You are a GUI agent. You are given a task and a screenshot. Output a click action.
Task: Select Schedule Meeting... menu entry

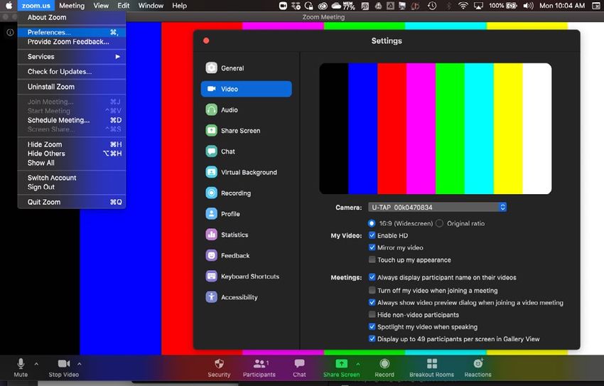click(x=72, y=120)
